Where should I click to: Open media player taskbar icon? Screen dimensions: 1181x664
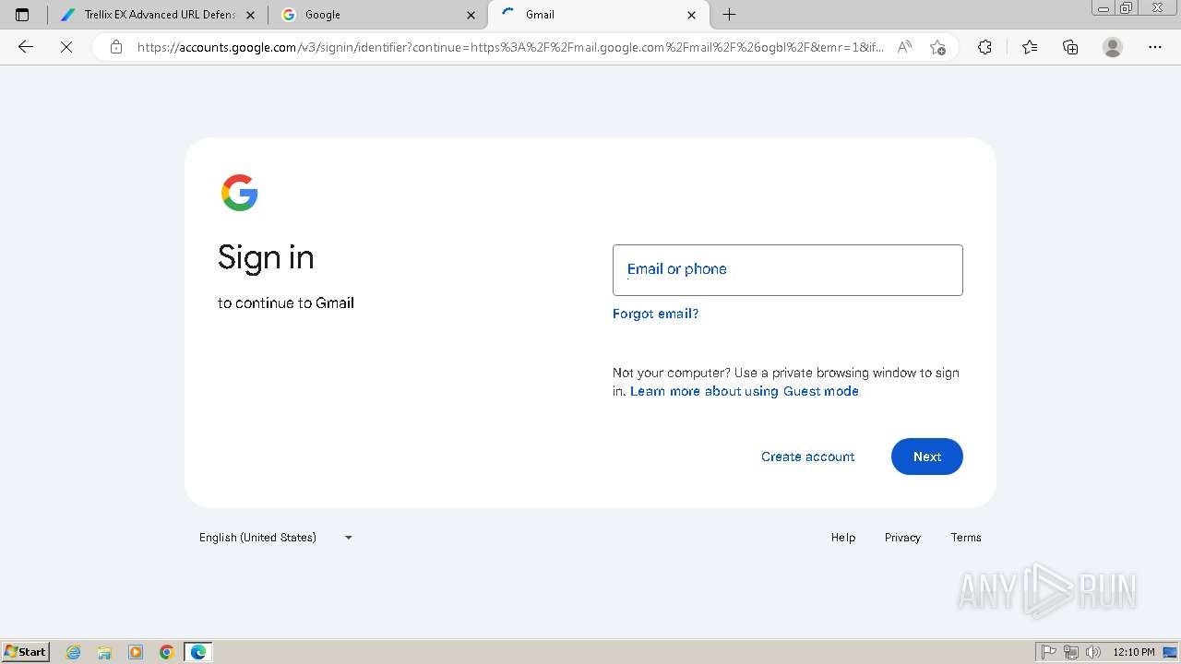click(136, 652)
